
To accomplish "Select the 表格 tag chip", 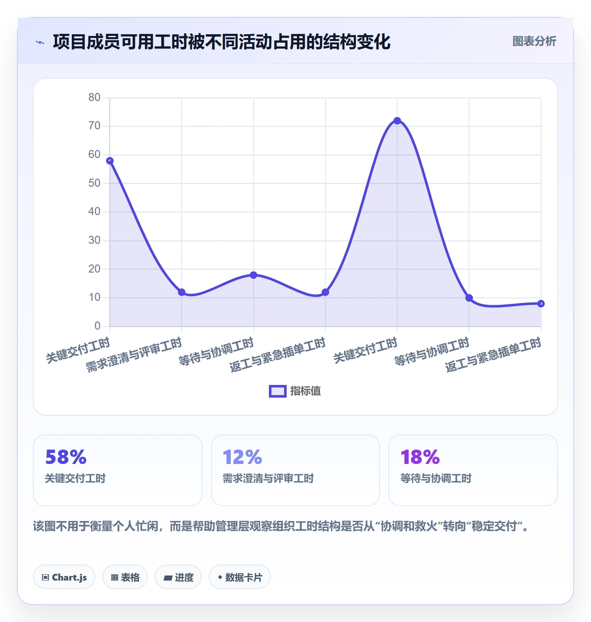I will pyautogui.click(x=125, y=577).
